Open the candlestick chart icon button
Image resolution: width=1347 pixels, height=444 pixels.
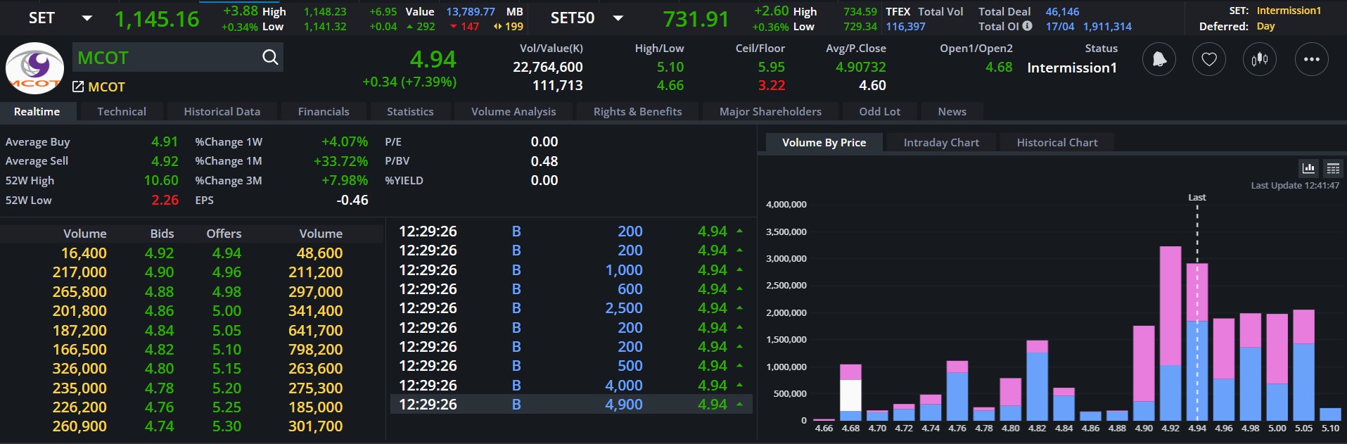point(1260,59)
